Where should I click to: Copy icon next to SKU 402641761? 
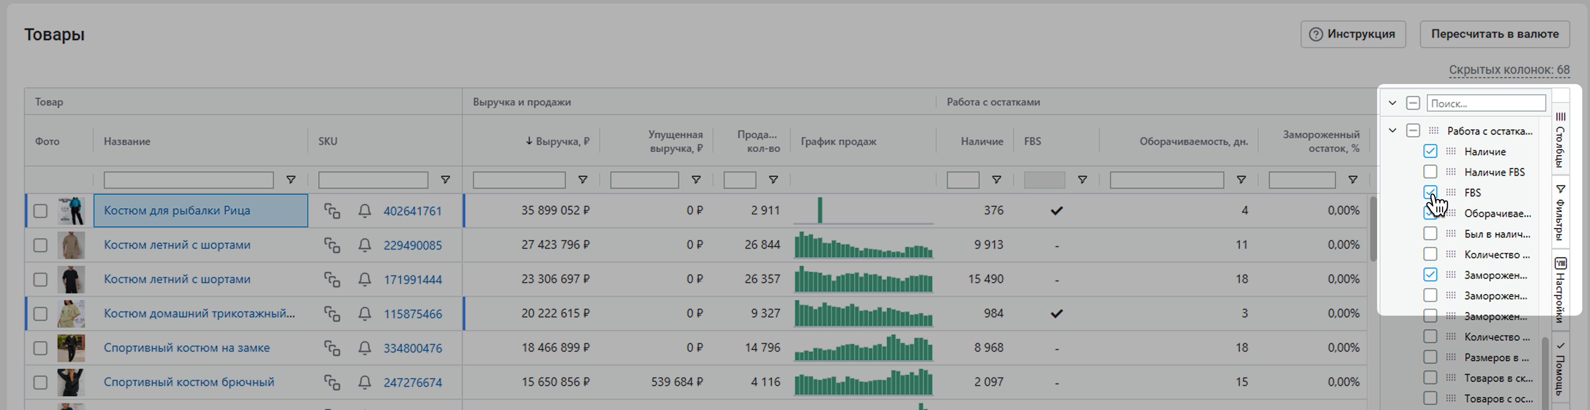coord(332,211)
